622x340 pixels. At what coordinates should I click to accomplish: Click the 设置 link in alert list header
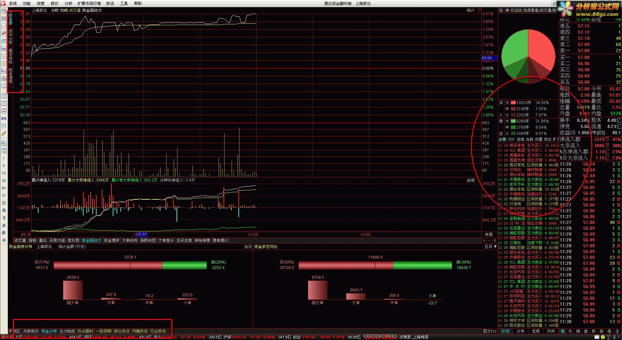tap(538, 139)
